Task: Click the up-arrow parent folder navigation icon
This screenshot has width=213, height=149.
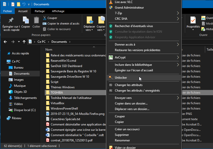Action: coord(24,42)
